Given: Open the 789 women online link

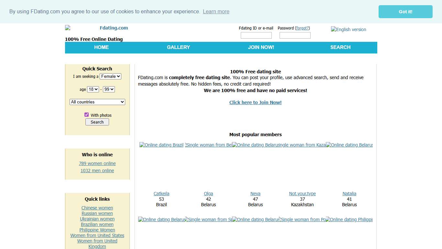Looking at the screenshot, I should click(97, 163).
